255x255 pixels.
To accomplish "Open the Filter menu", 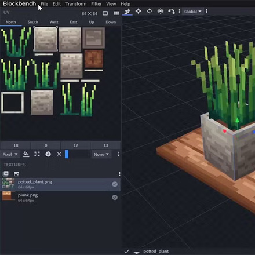I will [96, 4].
